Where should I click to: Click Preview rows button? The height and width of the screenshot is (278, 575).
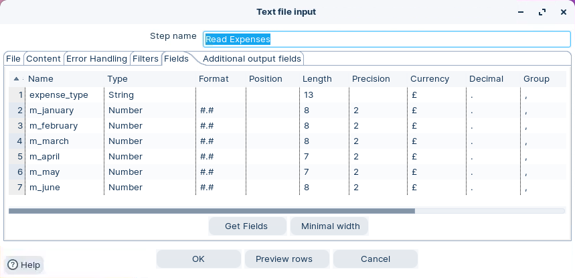(x=286, y=259)
